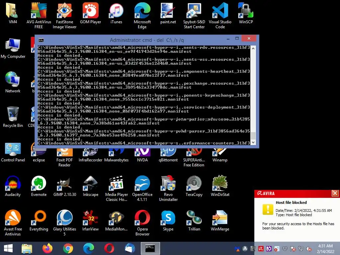Open File Explorer from taskbar

(x=27, y=248)
